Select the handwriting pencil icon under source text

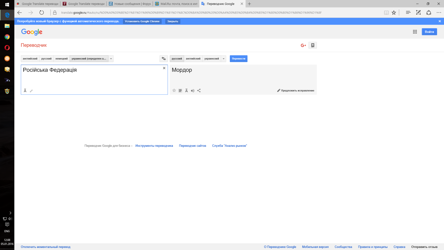pos(31,91)
